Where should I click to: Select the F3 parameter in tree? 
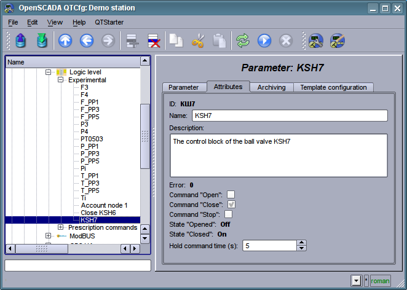point(84,87)
